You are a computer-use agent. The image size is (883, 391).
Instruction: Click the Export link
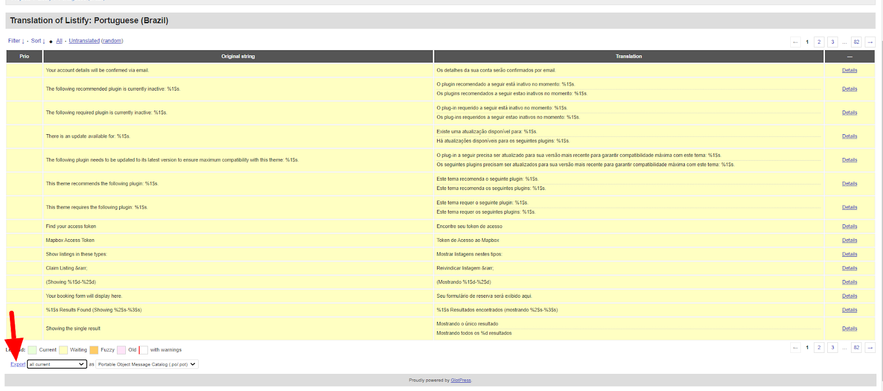18,364
